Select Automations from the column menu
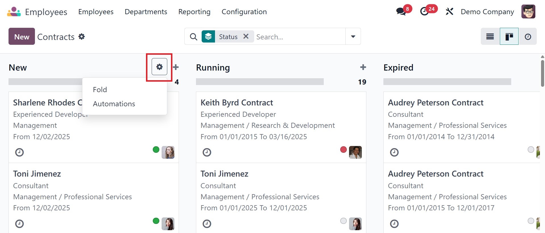 (x=114, y=104)
